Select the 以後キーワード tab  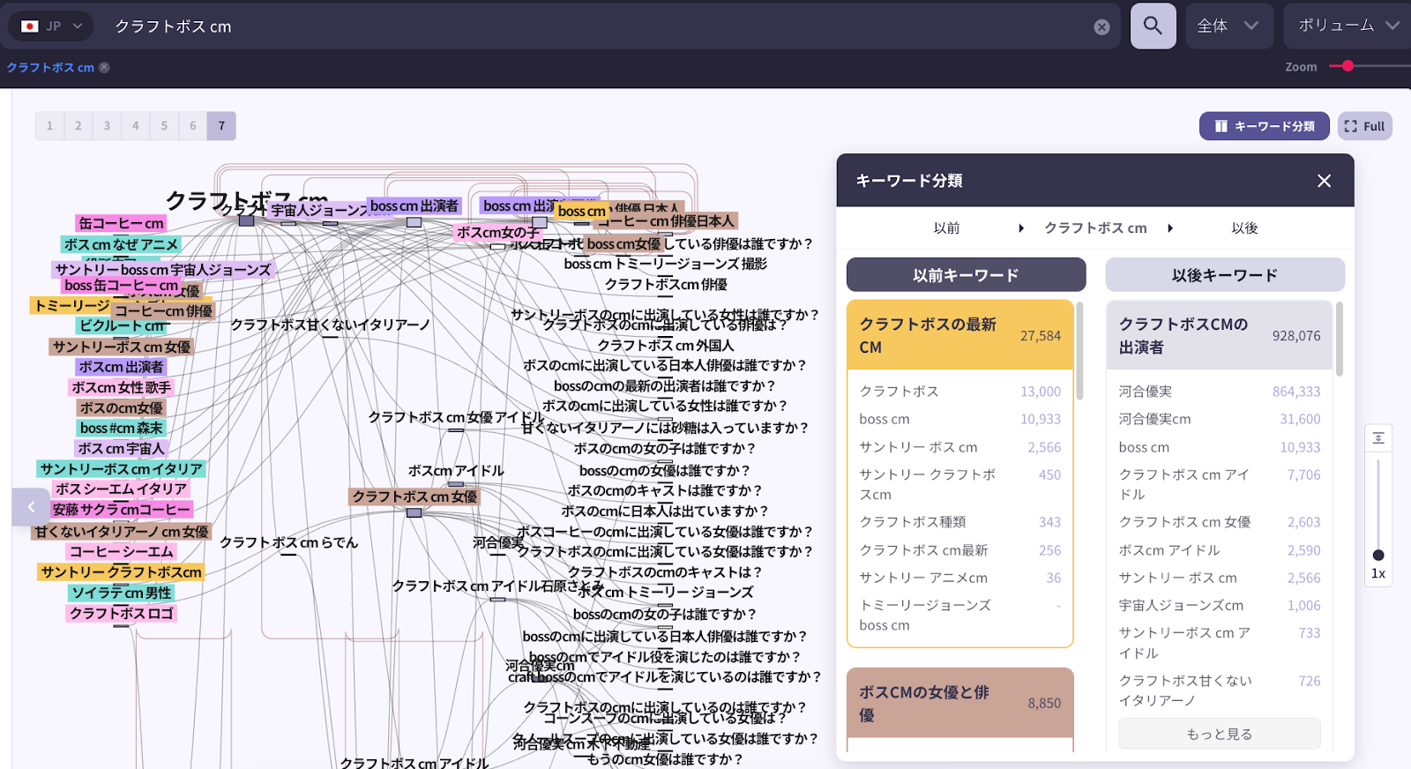click(1225, 275)
